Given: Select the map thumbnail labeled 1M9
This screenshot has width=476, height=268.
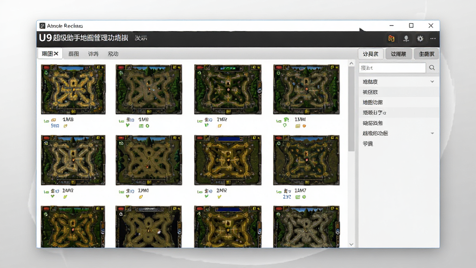Looking at the screenshot, I should [x=149, y=89].
